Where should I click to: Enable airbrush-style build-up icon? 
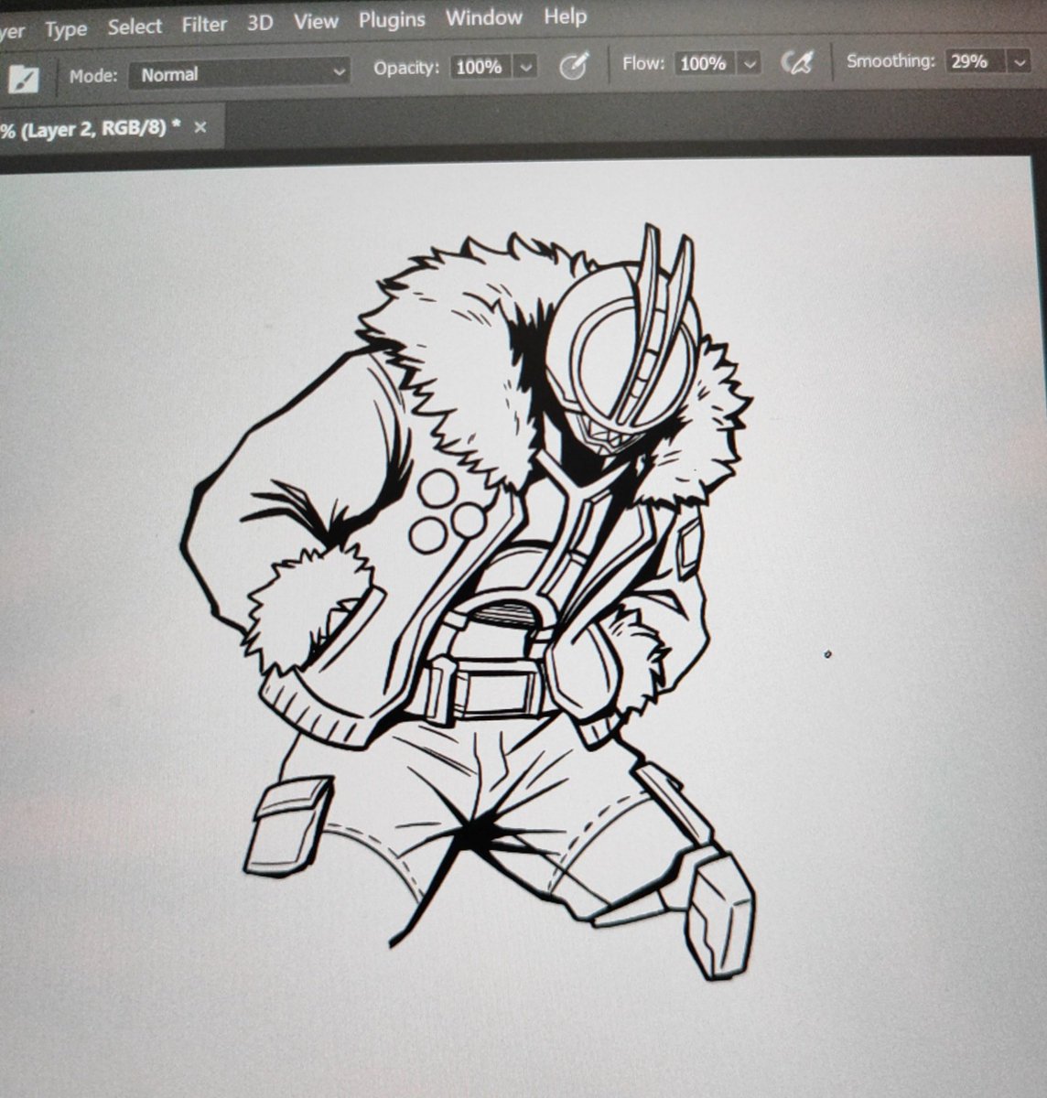797,62
